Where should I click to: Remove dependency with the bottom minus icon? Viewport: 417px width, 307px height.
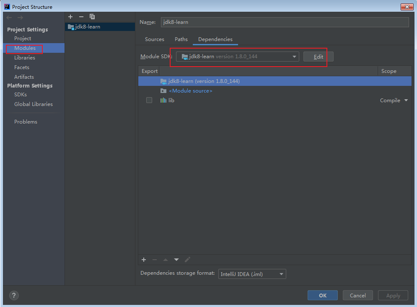click(x=155, y=260)
